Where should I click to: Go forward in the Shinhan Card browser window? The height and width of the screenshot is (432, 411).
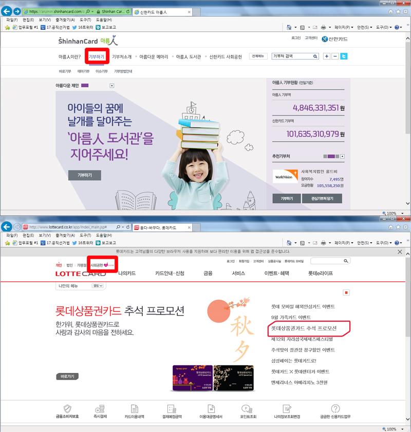(x=17, y=11)
